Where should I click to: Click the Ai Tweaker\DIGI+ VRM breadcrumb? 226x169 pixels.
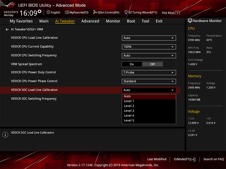pyautogui.click(x=27, y=29)
